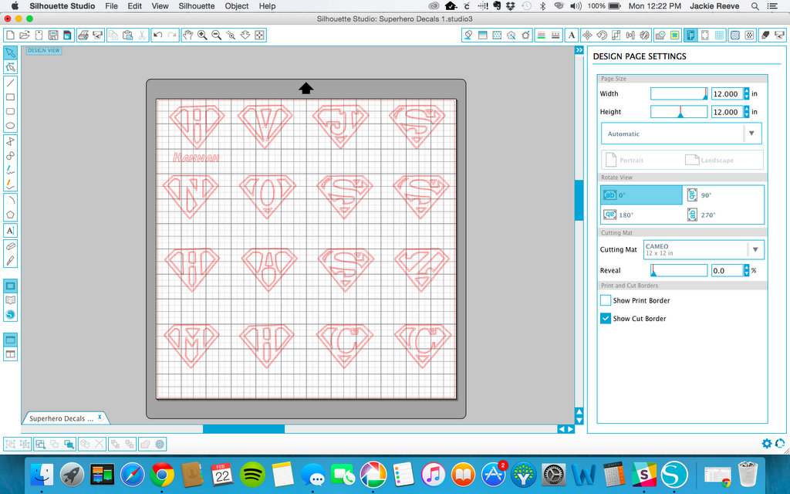Open the Silhouette Design Store icon
This screenshot has width=790, height=494.
click(10, 314)
